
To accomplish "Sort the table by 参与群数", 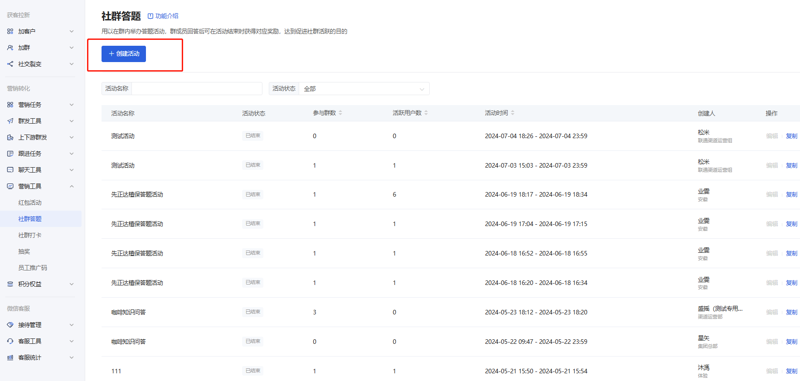I will [340, 113].
